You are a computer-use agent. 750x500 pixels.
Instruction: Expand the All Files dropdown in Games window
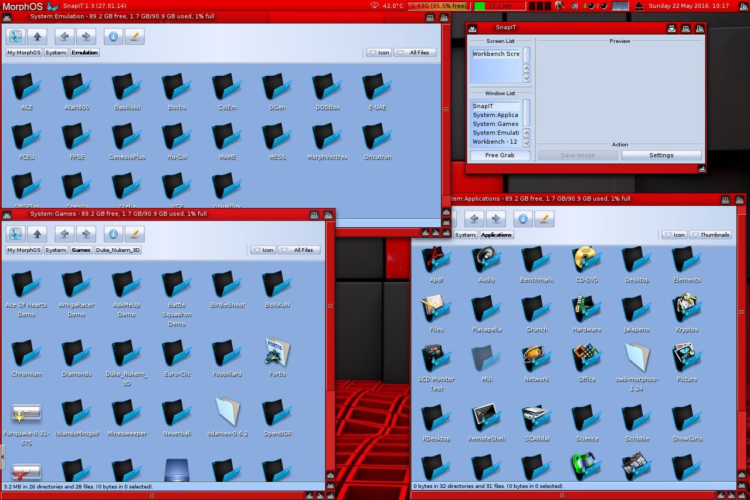click(299, 250)
